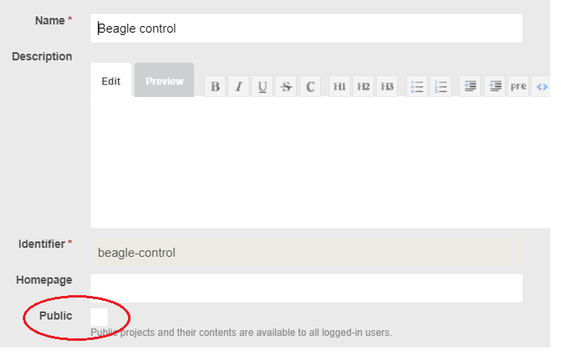Insert inline code with C button

pos(310,86)
